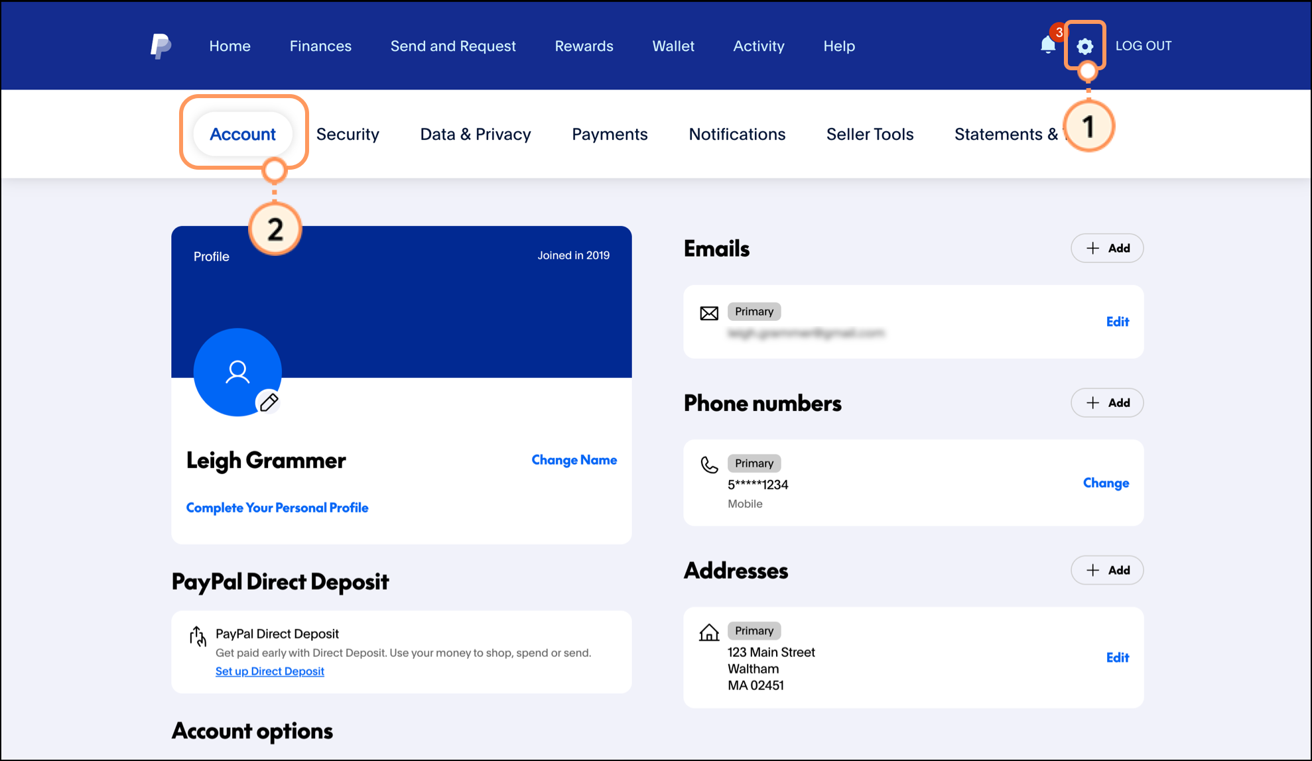Screen dimensions: 1312x761
Task: Click the Set up Direct Deposit link
Action: pos(270,672)
